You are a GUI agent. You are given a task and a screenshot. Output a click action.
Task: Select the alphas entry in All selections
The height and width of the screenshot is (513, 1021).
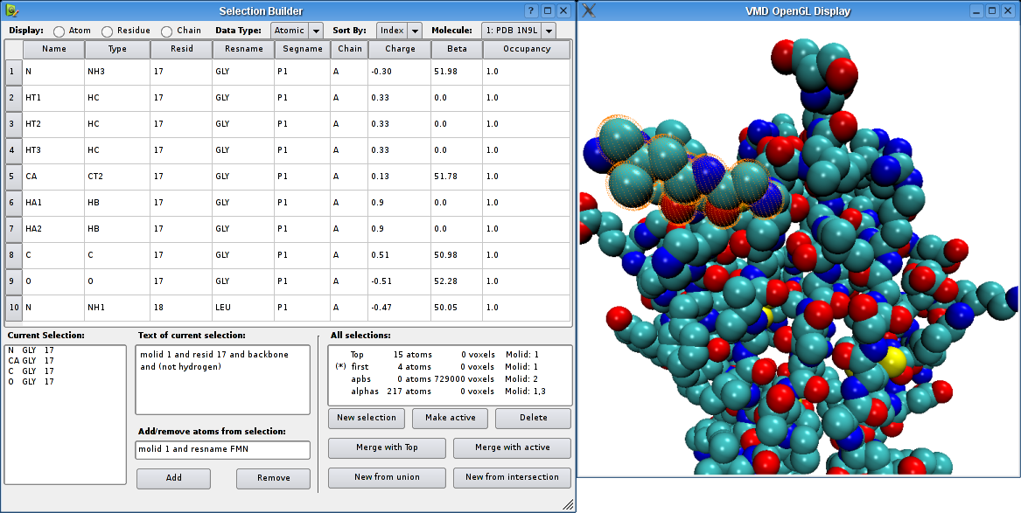pyautogui.click(x=366, y=392)
